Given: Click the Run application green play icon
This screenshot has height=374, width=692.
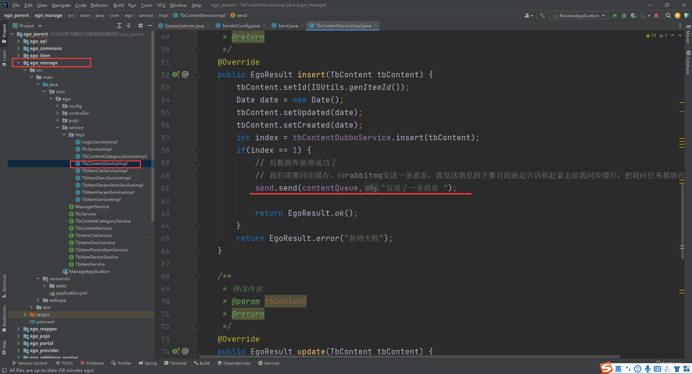Looking at the screenshot, I should pyautogui.click(x=615, y=15).
